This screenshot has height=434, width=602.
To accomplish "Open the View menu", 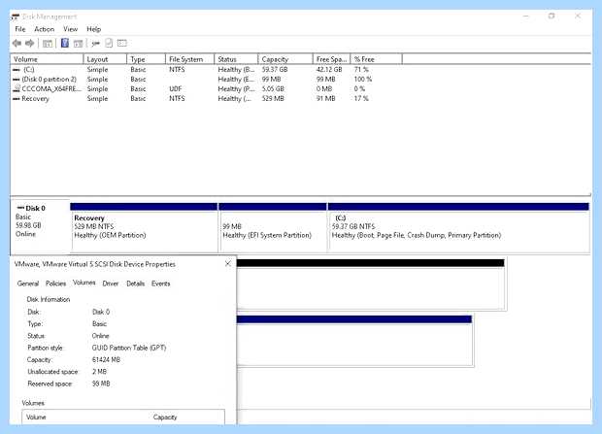I will (70, 29).
